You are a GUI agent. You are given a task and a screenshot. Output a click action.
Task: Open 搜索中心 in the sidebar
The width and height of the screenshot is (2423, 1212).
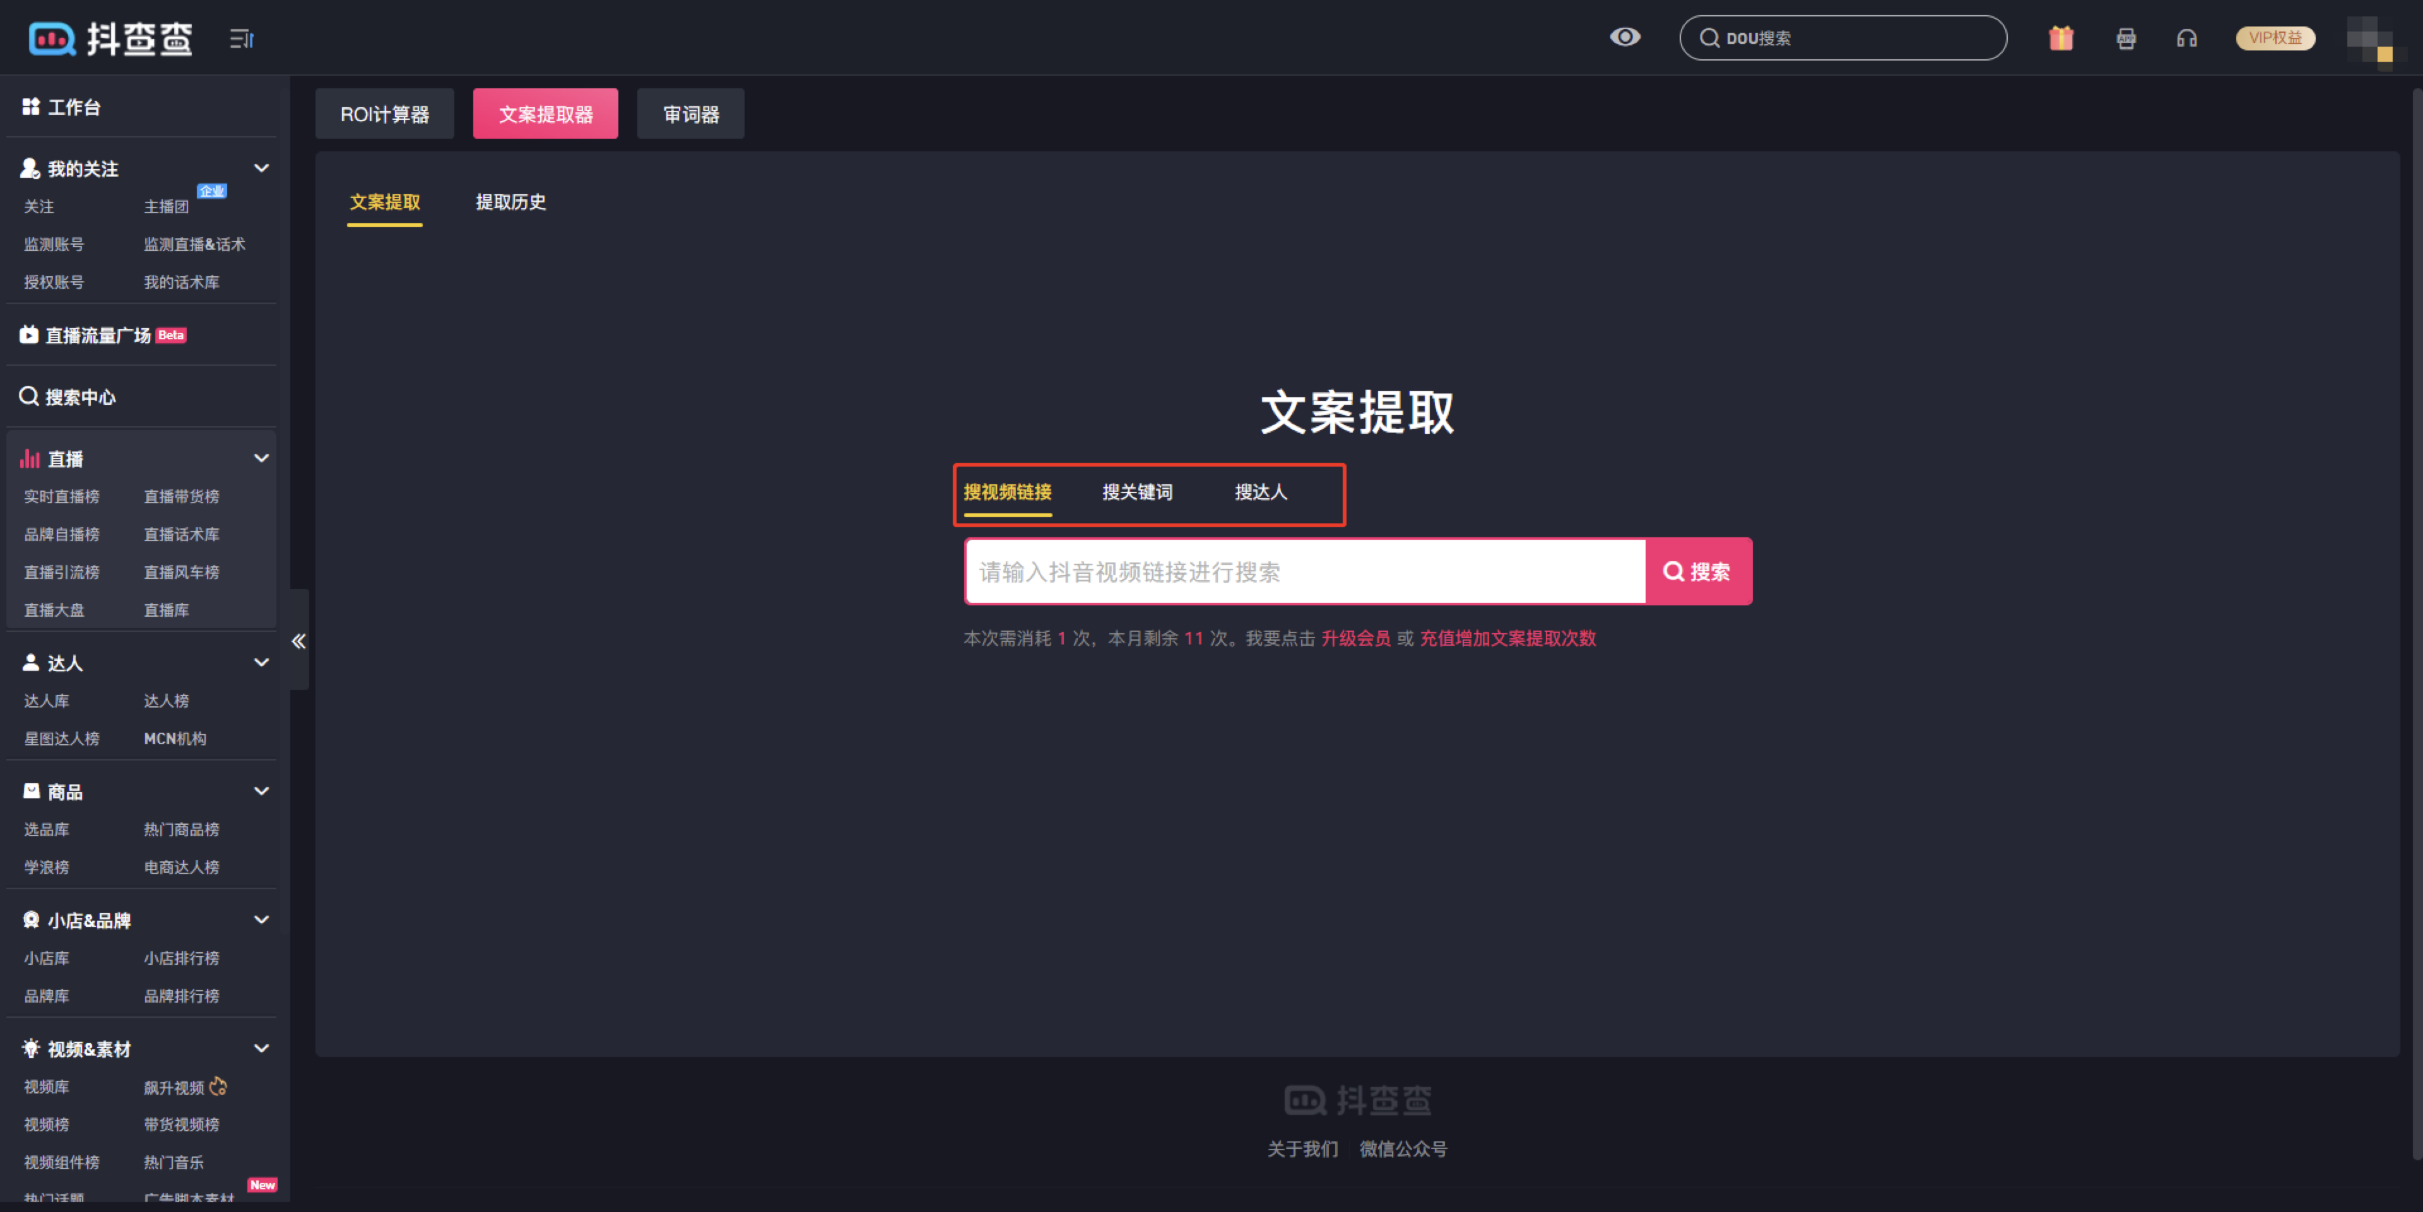click(x=80, y=397)
